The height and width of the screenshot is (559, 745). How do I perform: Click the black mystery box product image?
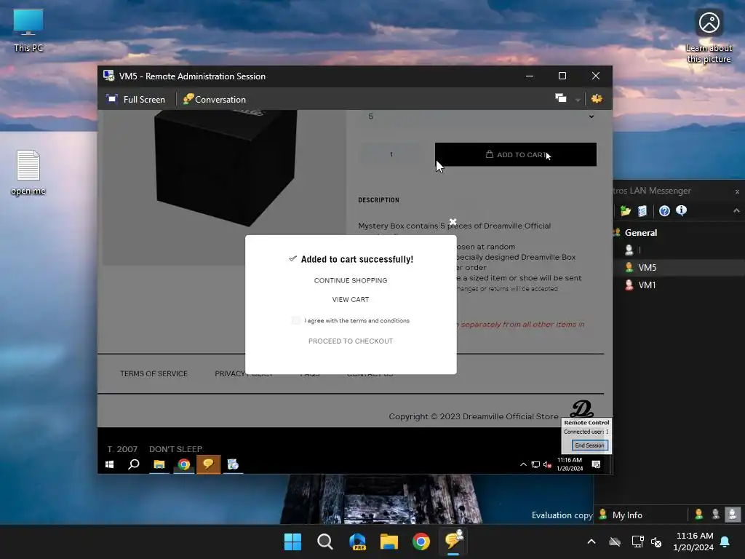coord(224,167)
